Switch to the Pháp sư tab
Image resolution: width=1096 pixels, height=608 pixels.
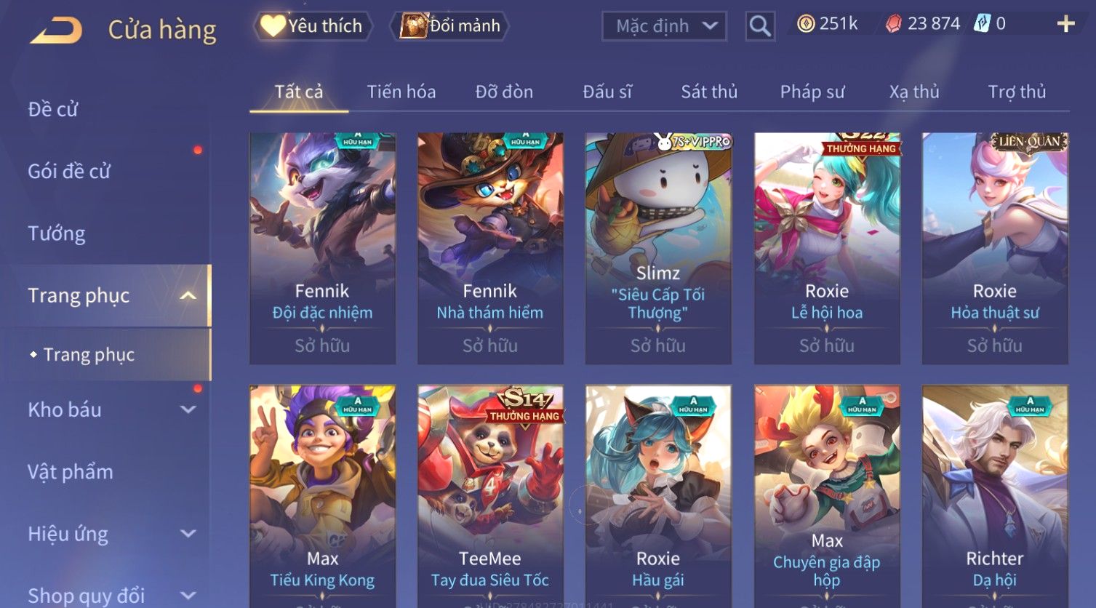(812, 92)
